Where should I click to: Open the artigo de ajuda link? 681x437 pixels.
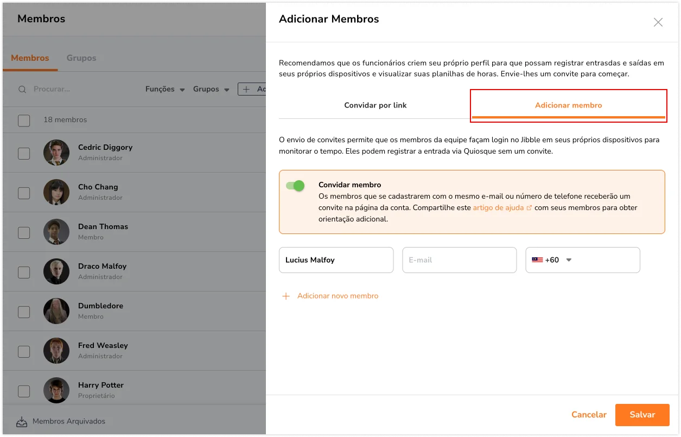tap(498, 208)
